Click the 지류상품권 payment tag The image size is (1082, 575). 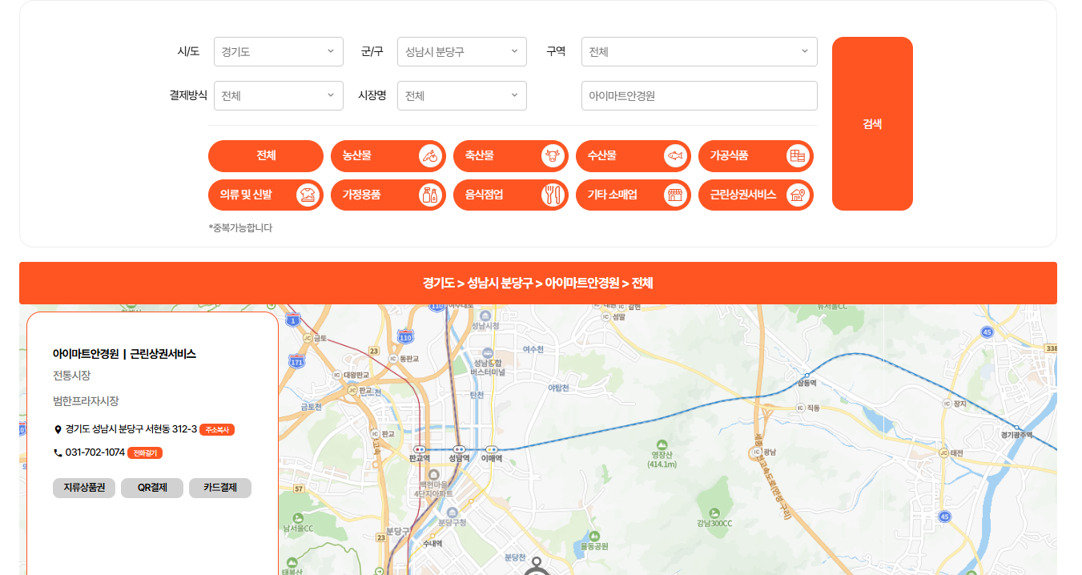[84, 488]
